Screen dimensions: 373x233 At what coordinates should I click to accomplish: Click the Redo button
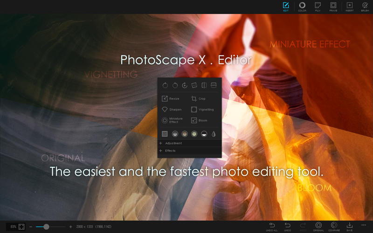pos(303,227)
